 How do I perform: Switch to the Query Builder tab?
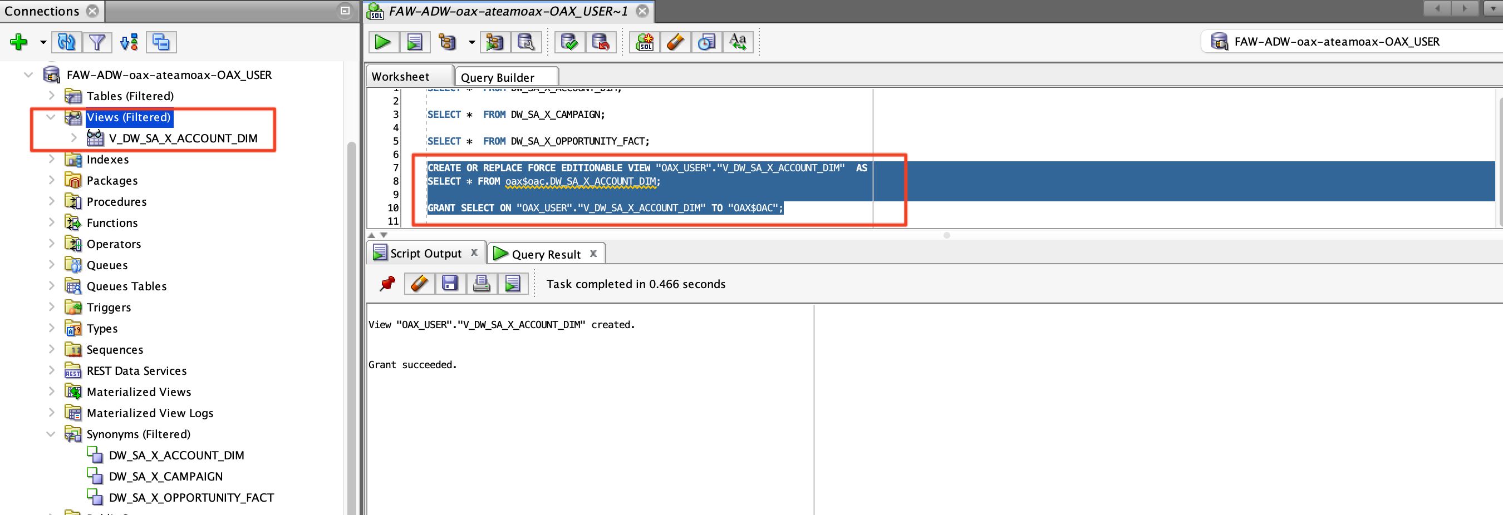pos(497,76)
